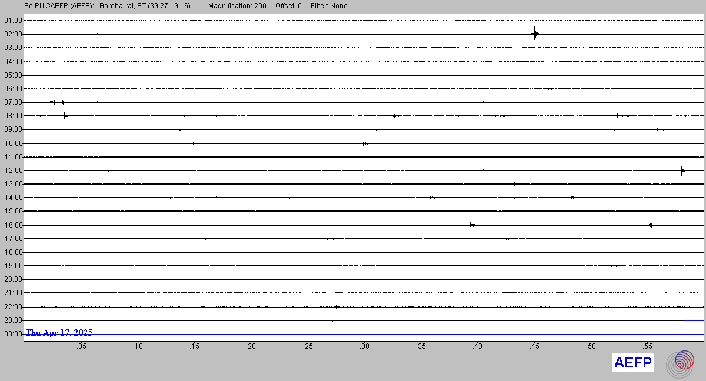Click the event near :43 on 13:00 trace
The width and height of the screenshot is (706, 381).
click(513, 184)
